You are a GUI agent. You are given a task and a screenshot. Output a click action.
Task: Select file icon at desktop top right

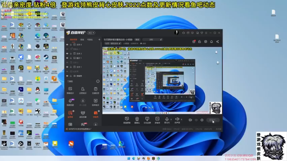click(273, 13)
